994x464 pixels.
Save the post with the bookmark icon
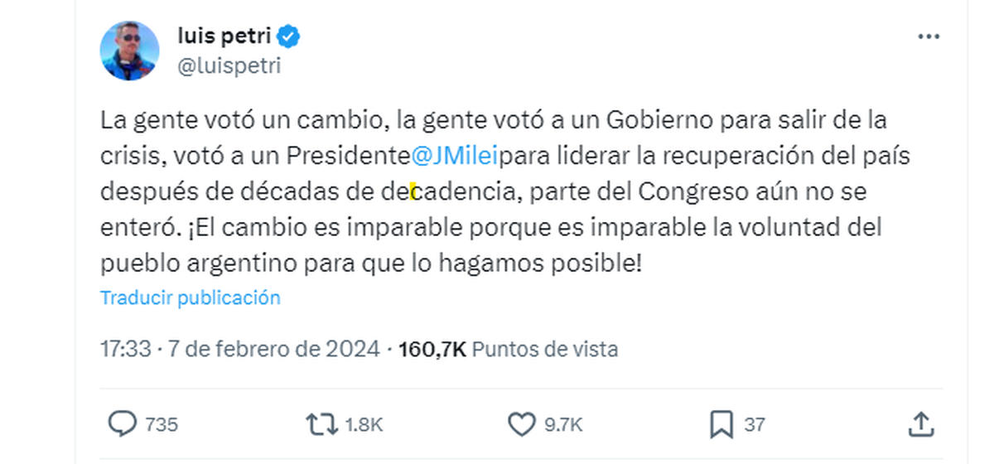pyautogui.click(x=721, y=424)
